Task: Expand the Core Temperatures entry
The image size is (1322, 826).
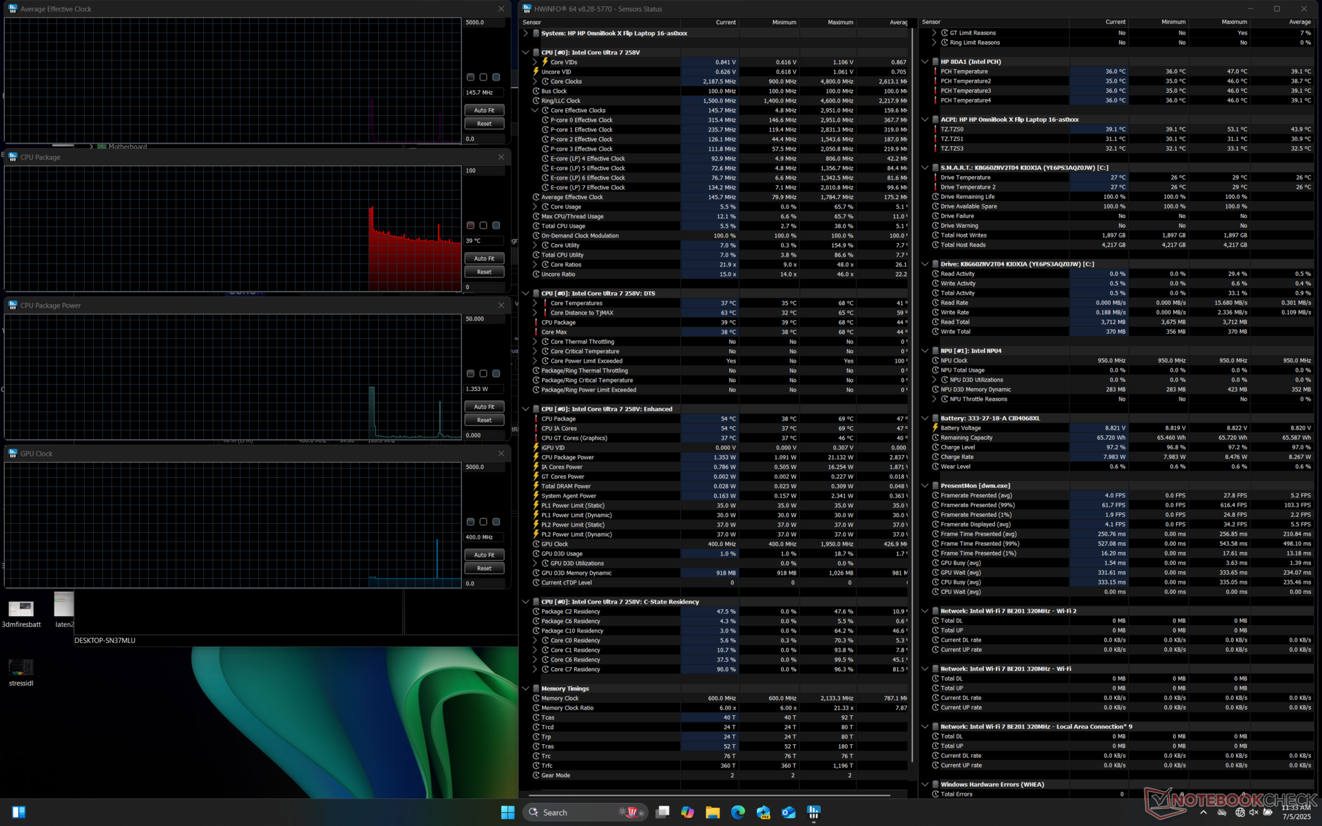Action: click(535, 303)
